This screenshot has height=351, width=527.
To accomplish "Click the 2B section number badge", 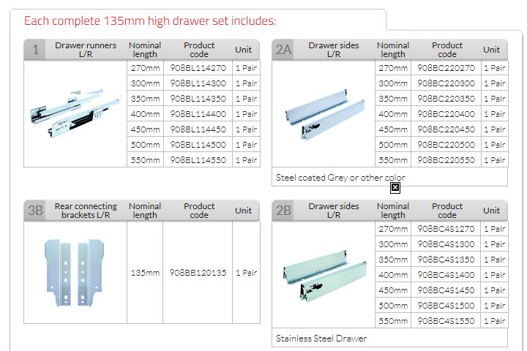I will tap(283, 211).
